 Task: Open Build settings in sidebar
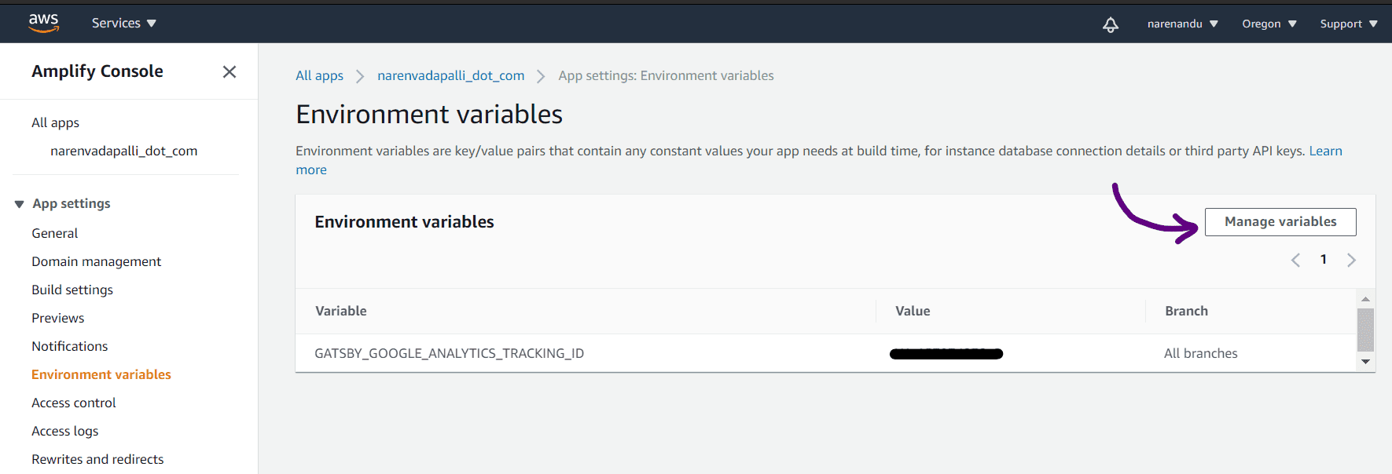[x=72, y=290]
